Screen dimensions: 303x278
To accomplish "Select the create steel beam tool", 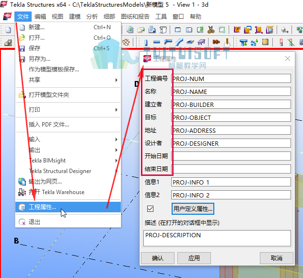I will click(x=156, y=42).
